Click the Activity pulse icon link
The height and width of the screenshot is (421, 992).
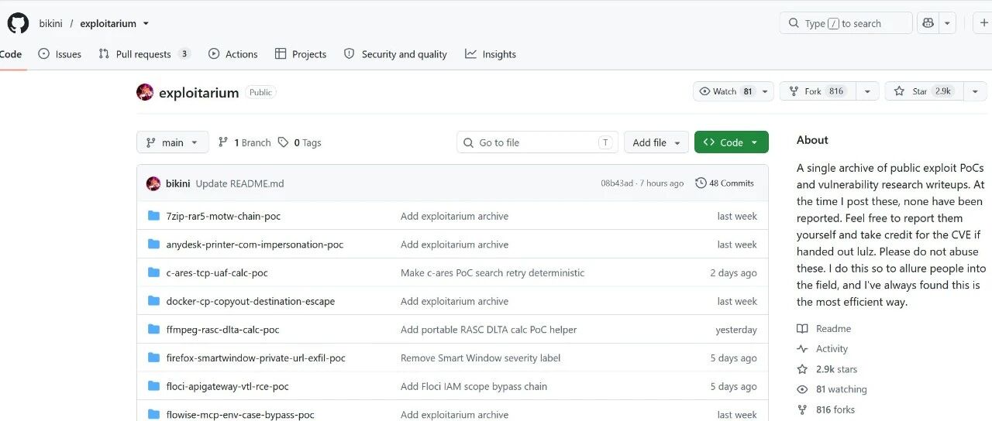point(803,349)
